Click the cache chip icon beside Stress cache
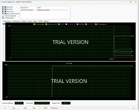The height and width of the screenshot is (110, 139). [3, 11]
